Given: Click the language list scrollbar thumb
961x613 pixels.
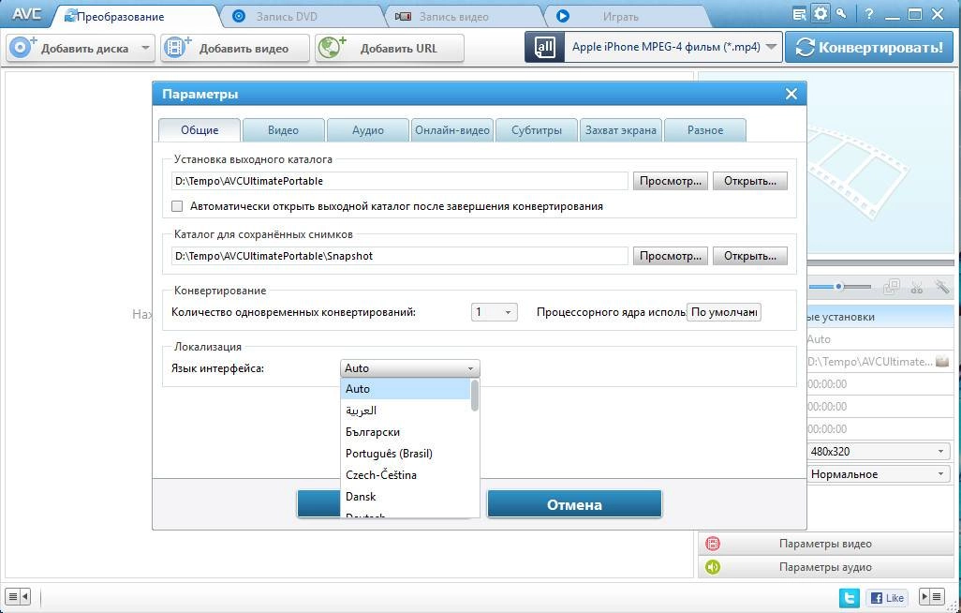Looking at the screenshot, I should (x=474, y=396).
